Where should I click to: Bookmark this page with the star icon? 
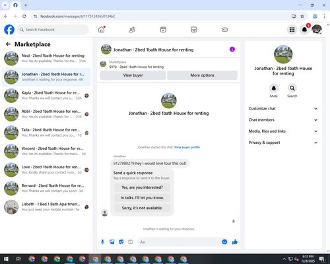(x=302, y=16)
